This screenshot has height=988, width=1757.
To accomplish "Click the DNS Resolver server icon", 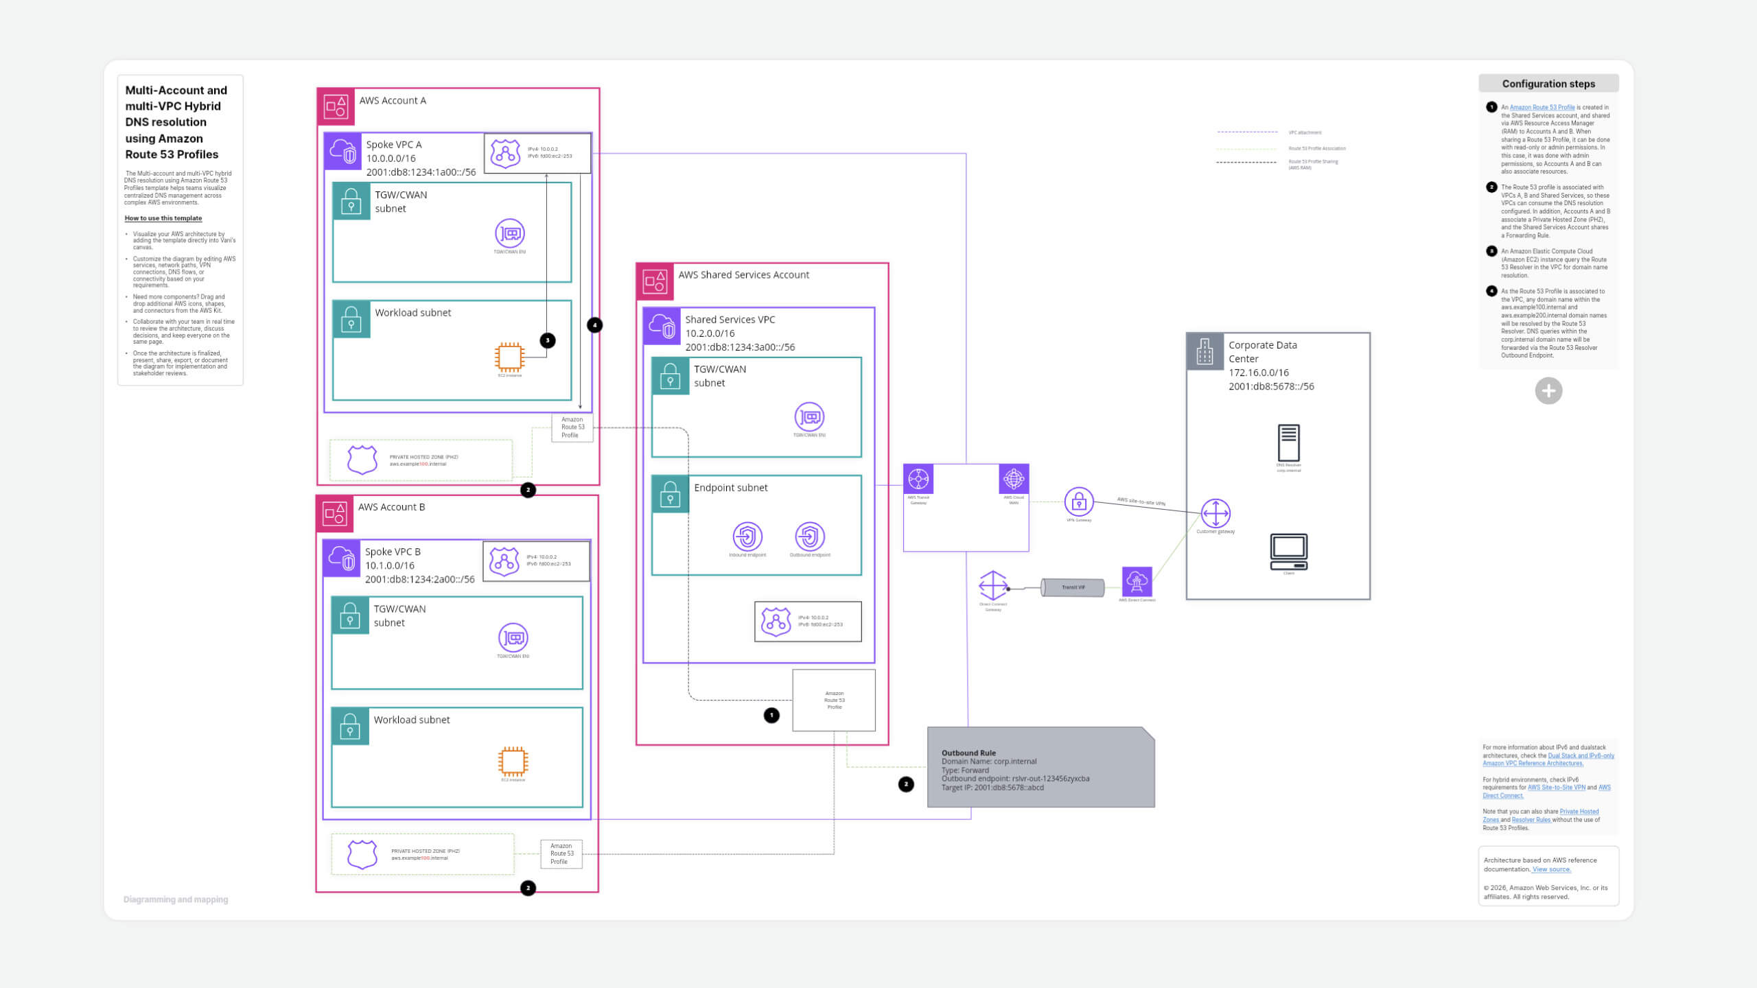I will point(1288,443).
